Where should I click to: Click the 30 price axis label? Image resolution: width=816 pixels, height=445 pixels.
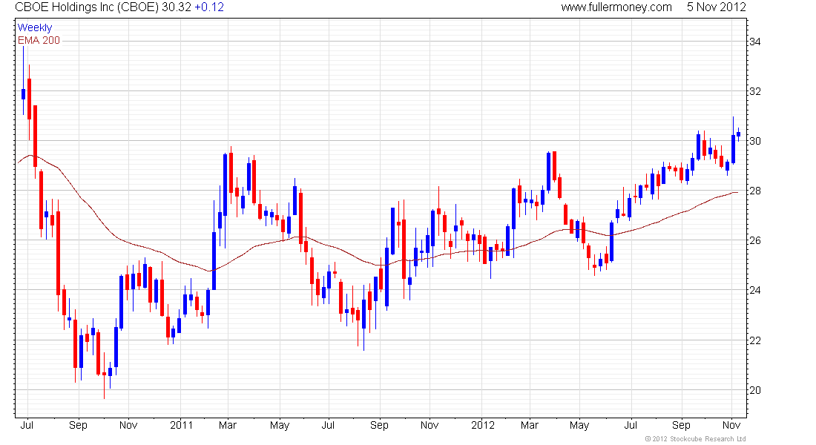[x=755, y=142]
